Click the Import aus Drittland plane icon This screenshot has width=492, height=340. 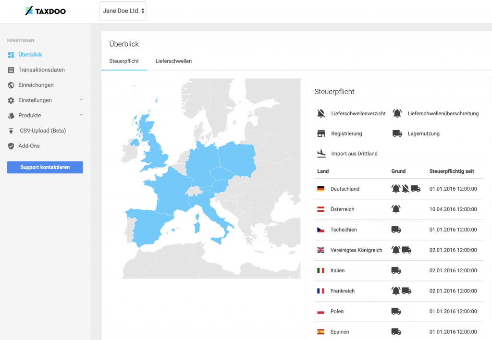321,153
